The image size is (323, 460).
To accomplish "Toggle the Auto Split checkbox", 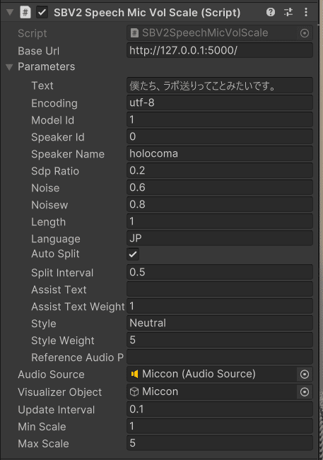I will point(133,254).
